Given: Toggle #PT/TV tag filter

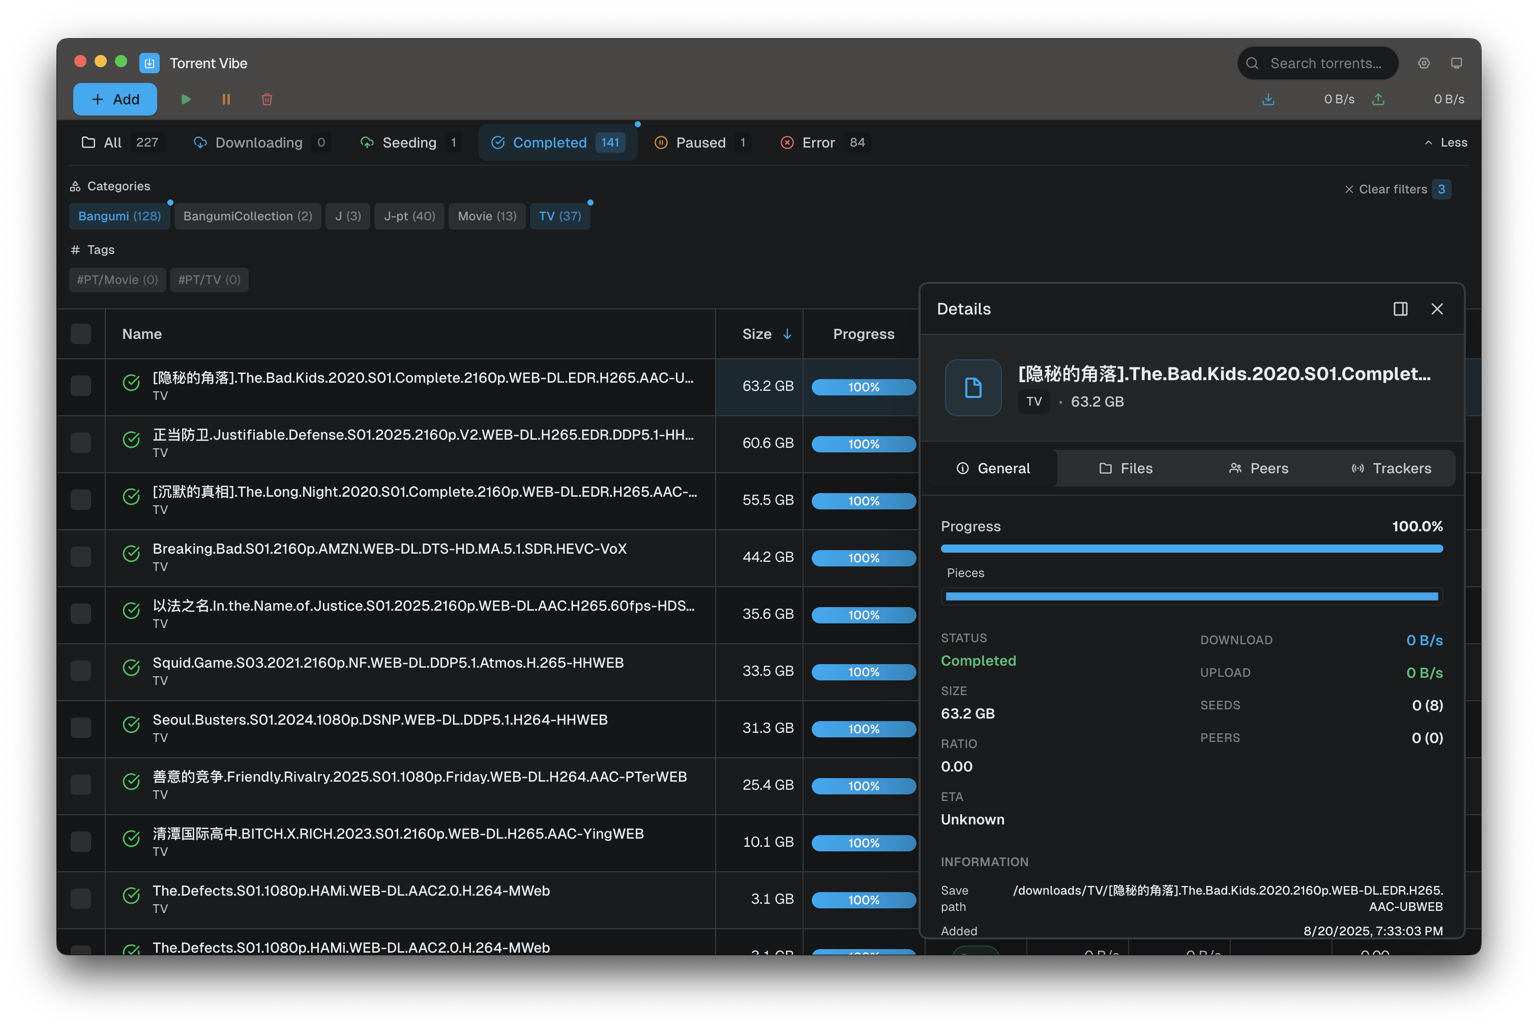Looking at the screenshot, I should coord(210,280).
